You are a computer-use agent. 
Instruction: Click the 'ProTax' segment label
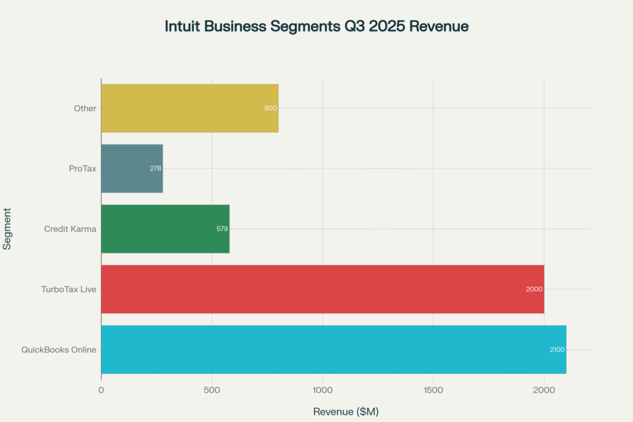click(83, 169)
